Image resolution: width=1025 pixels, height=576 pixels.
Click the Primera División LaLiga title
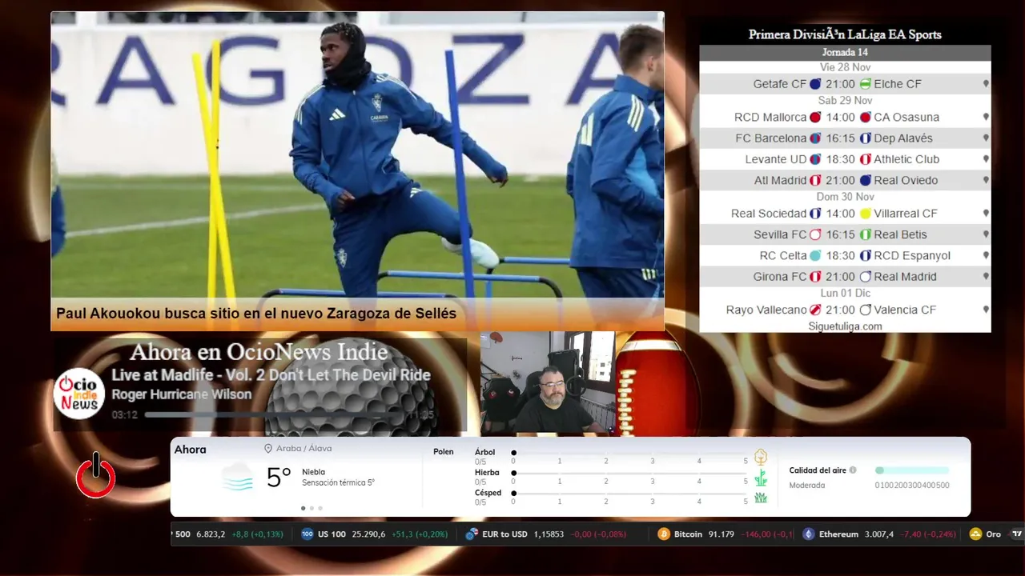point(845,34)
